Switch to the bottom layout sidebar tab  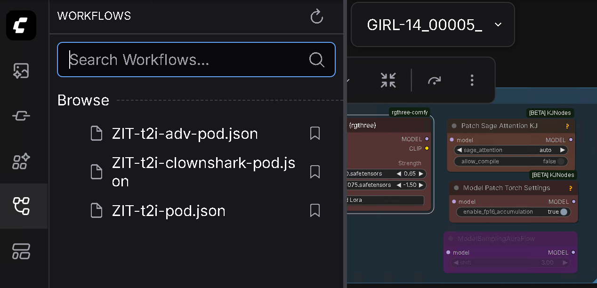pyautogui.click(x=21, y=251)
